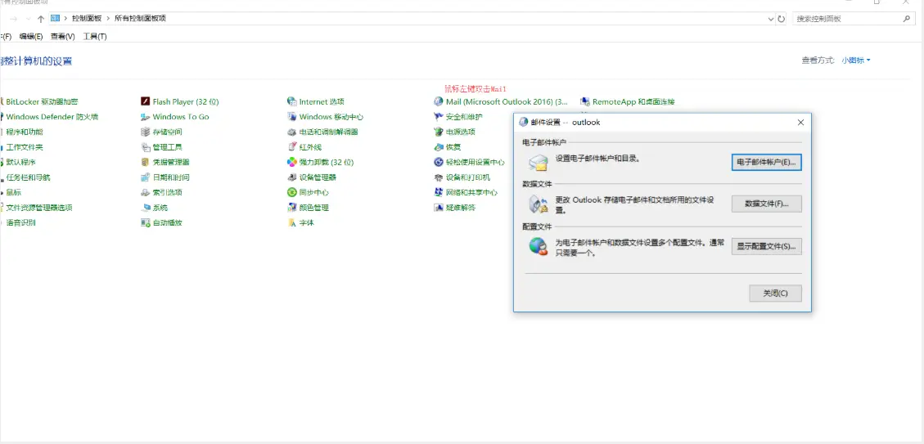
Task: Click the 关闭(C) button in mail dialog
Action: click(776, 293)
